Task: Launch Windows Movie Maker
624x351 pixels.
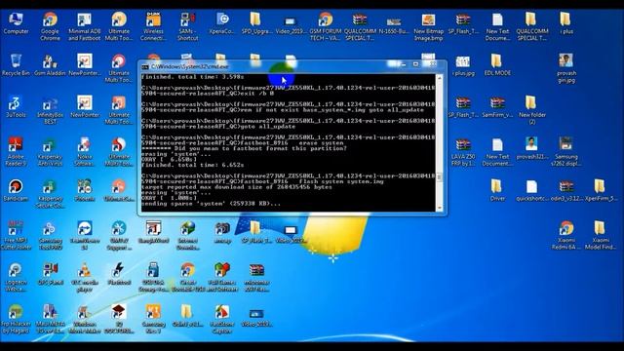Action: click(85, 319)
